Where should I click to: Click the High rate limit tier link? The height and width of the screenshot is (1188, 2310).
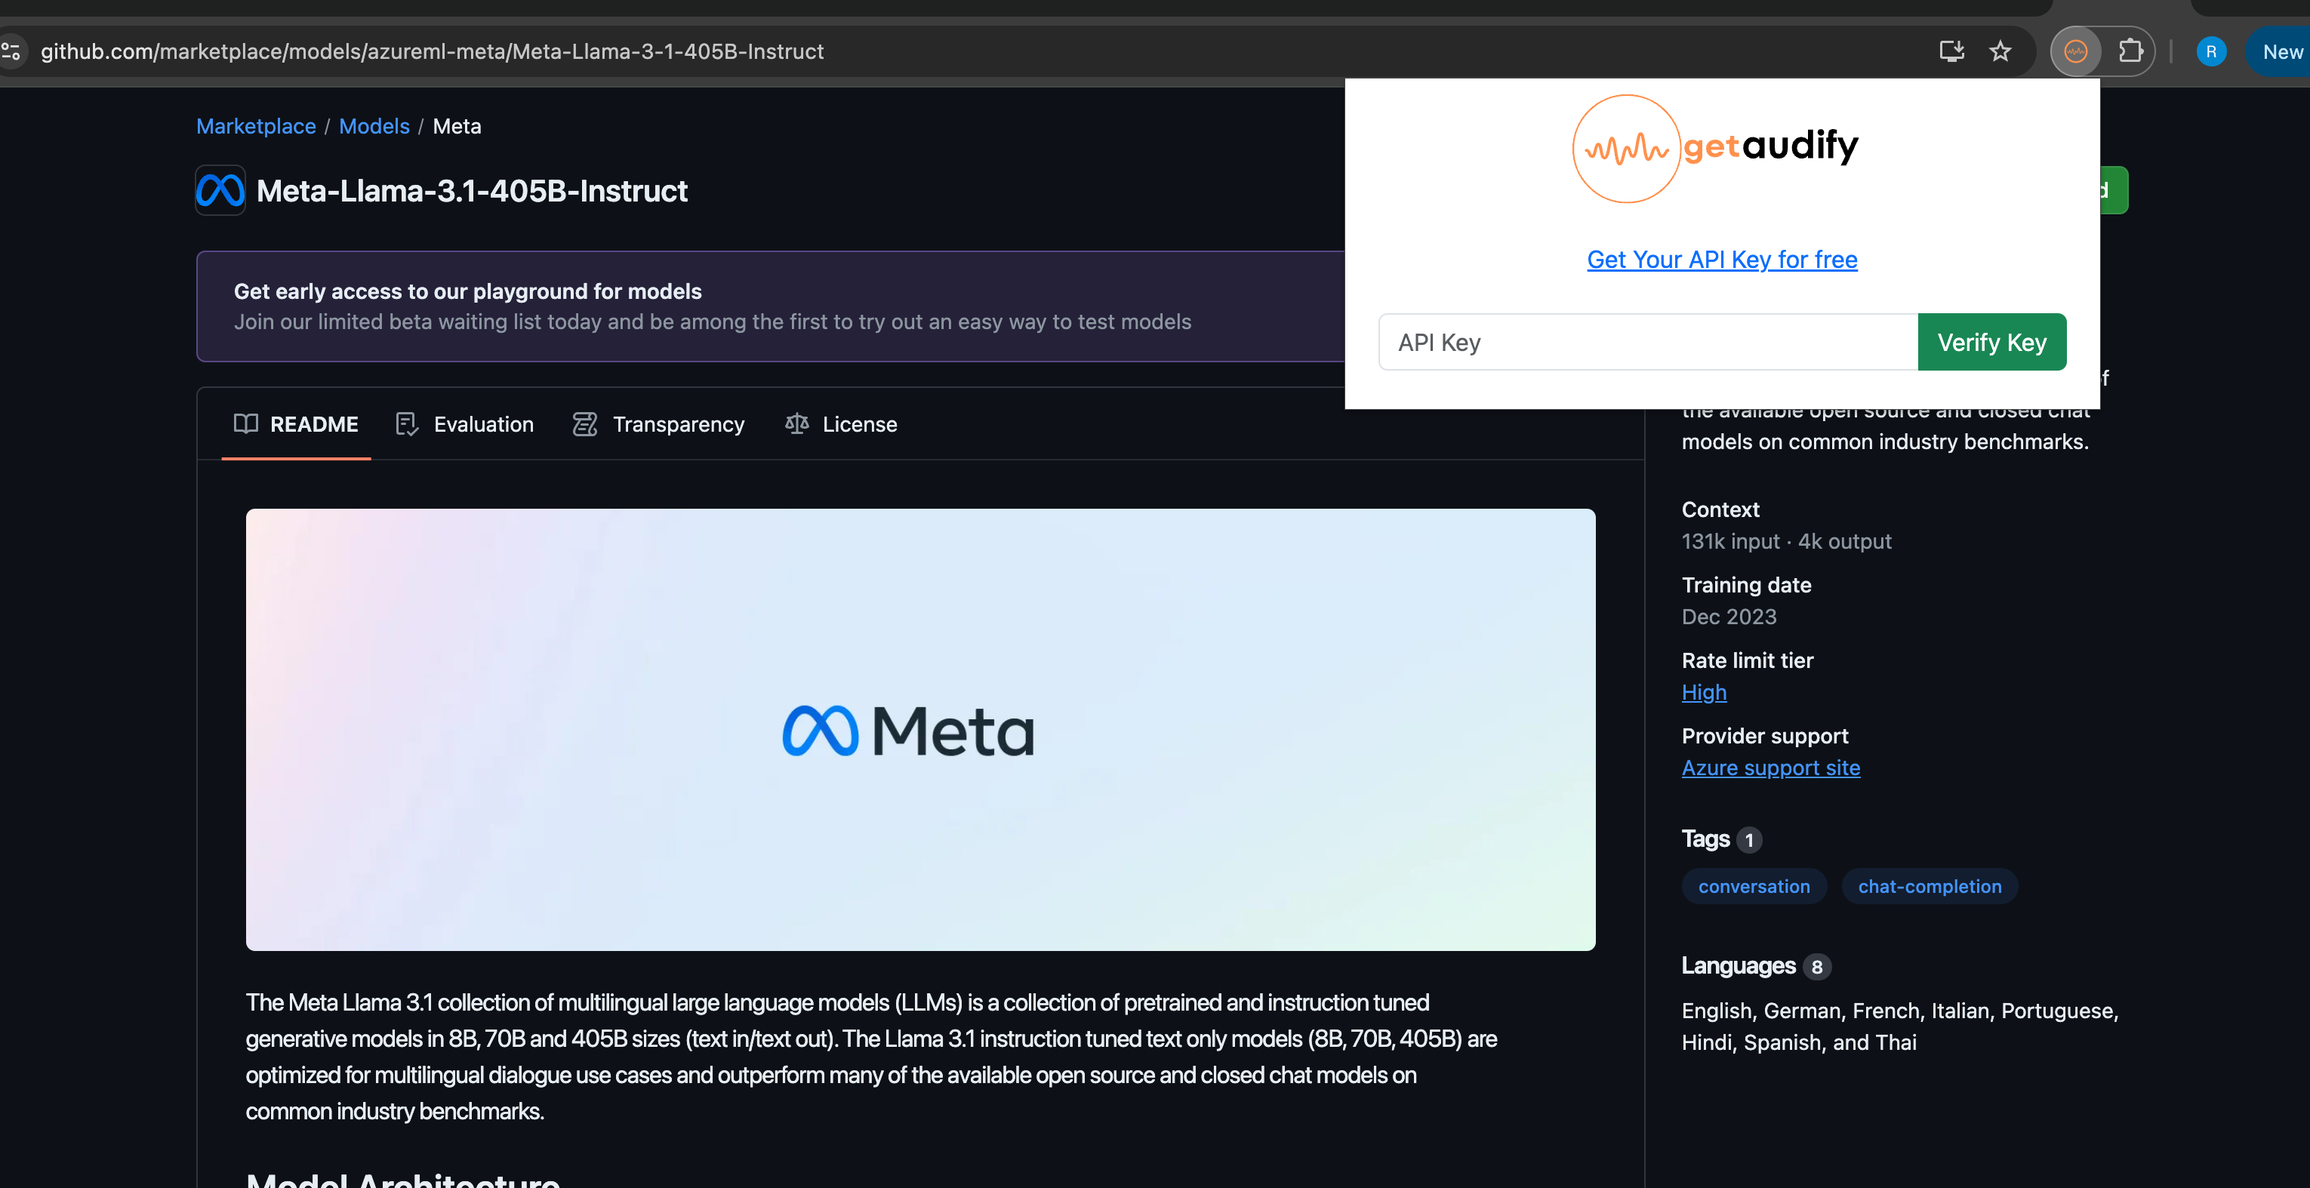click(1703, 692)
